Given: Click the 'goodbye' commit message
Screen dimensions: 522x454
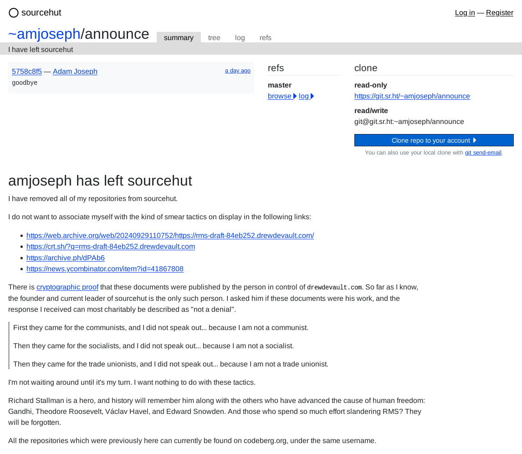Looking at the screenshot, I should (x=25, y=83).
